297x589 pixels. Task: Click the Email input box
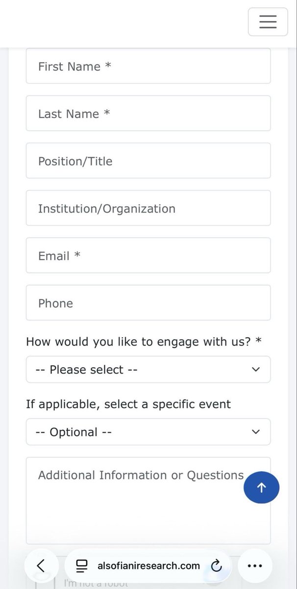point(148,255)
